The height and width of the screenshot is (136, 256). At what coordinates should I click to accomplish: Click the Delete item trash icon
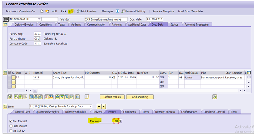click(31, 97)
